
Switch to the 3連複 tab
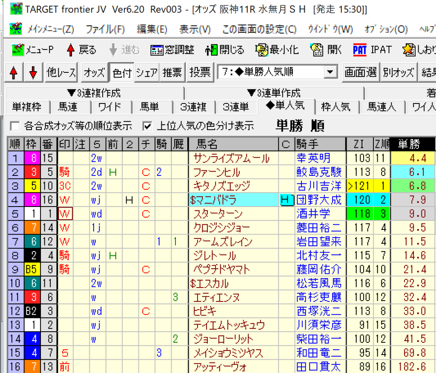click(x=193, y=107)
